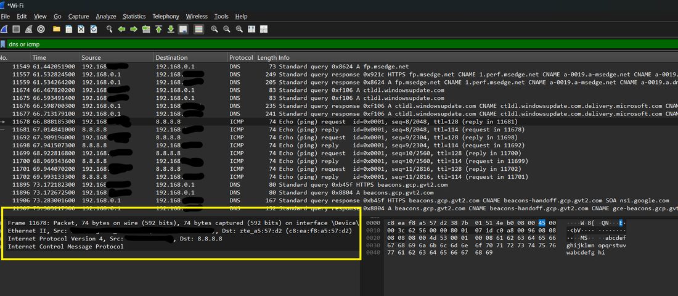The width and height of the screenshot is (678, 296).
Task: Select ping reply packet 11700
Action: pos(339,161)
